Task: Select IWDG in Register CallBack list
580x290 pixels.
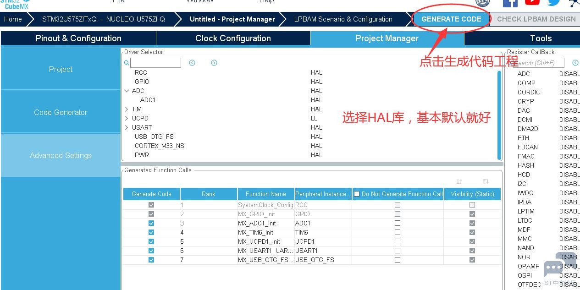Action: (x=525, y=193)
